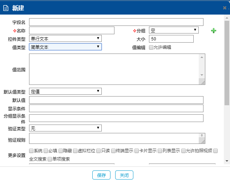The image size is (230, 181).
Task: Enable the 允许编辑 checkbox
Action: pyautogui.click(x=152, y=47)
